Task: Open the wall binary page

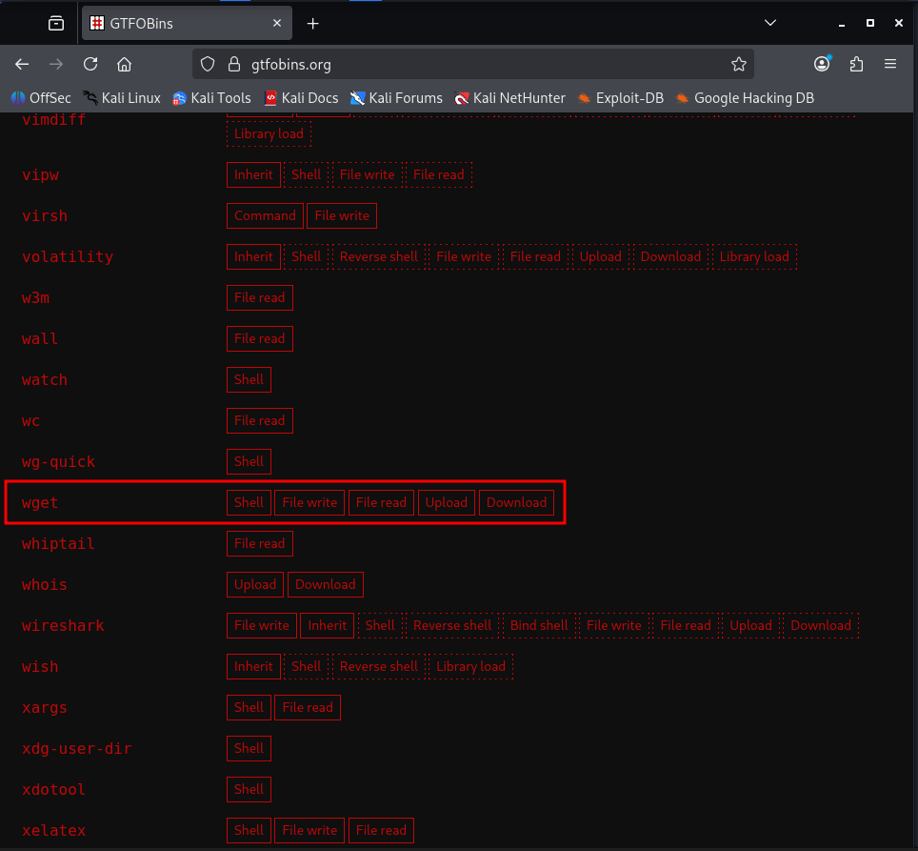Action: coord(40,339)
